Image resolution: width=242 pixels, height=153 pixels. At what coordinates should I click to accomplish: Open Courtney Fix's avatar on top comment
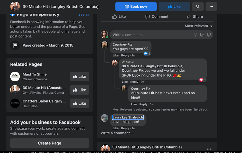[104, 45]
